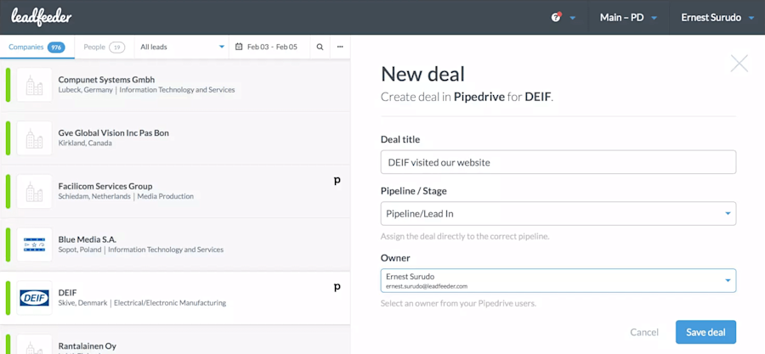
Task: Select the DEIF company row
Action: pos(175,298)
